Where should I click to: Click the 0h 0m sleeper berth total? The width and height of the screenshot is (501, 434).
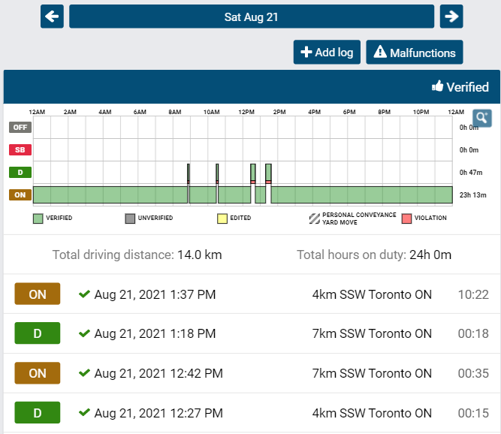tap(469, 150)
